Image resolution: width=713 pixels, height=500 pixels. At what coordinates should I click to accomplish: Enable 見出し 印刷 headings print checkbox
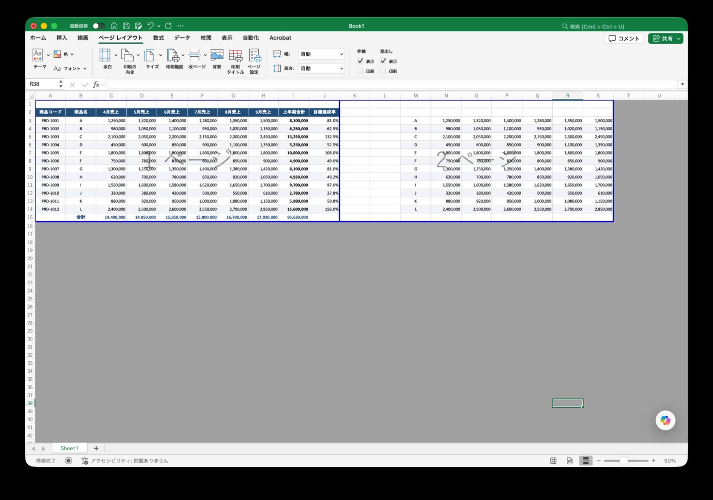click(383, 71)
